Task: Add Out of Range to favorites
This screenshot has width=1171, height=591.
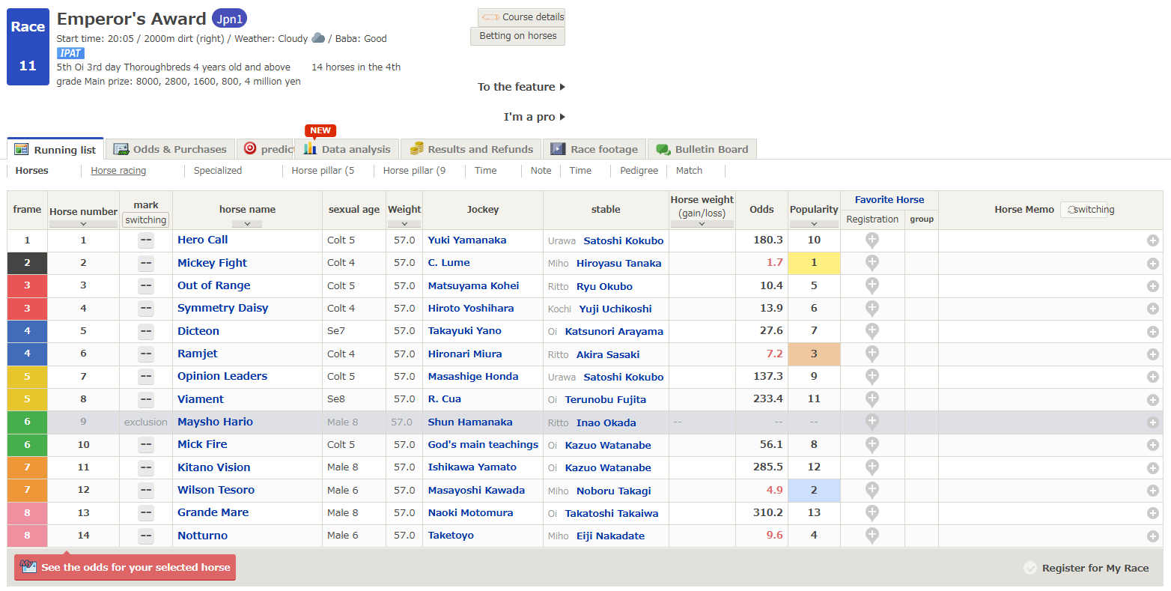Action: (872, 285)
